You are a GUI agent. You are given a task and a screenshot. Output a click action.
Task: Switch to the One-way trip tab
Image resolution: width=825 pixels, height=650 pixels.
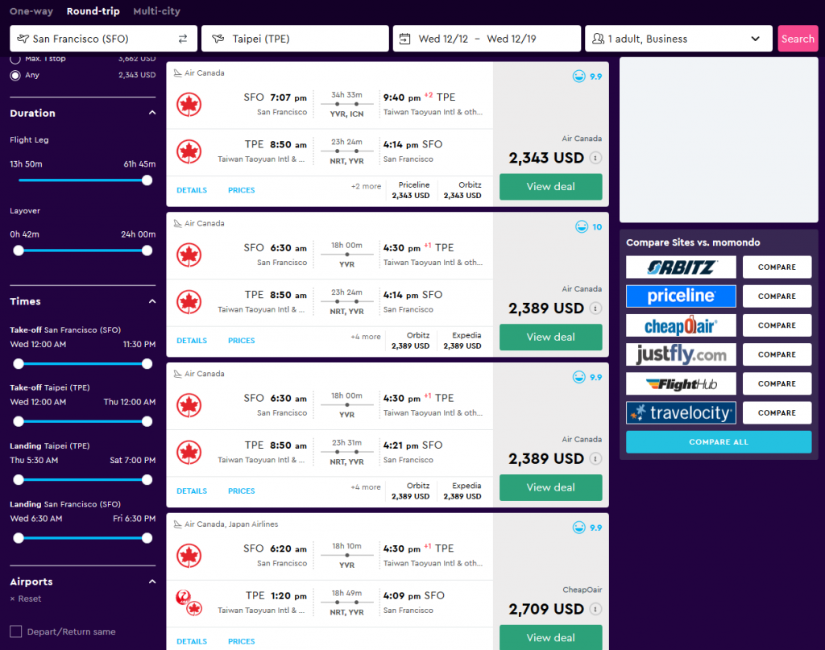tap(31, 11)
